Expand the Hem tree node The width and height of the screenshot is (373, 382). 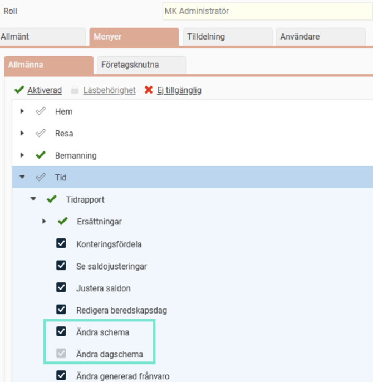(x=22, y=111)
